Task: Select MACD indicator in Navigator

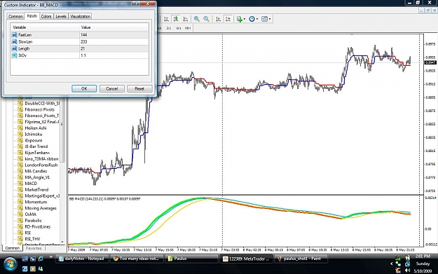Action: point(31,184)
